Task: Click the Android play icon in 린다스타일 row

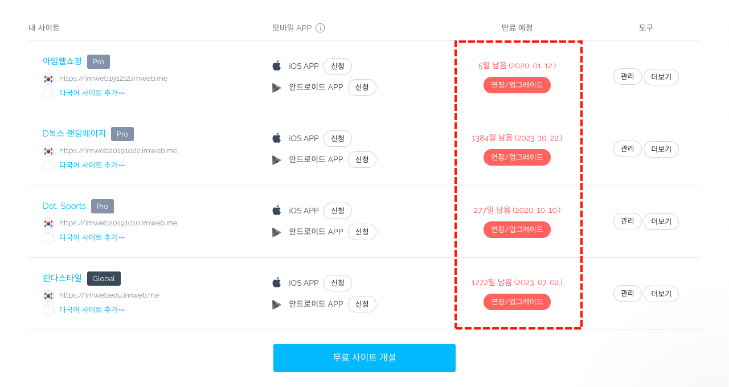Action: point(277,304)
